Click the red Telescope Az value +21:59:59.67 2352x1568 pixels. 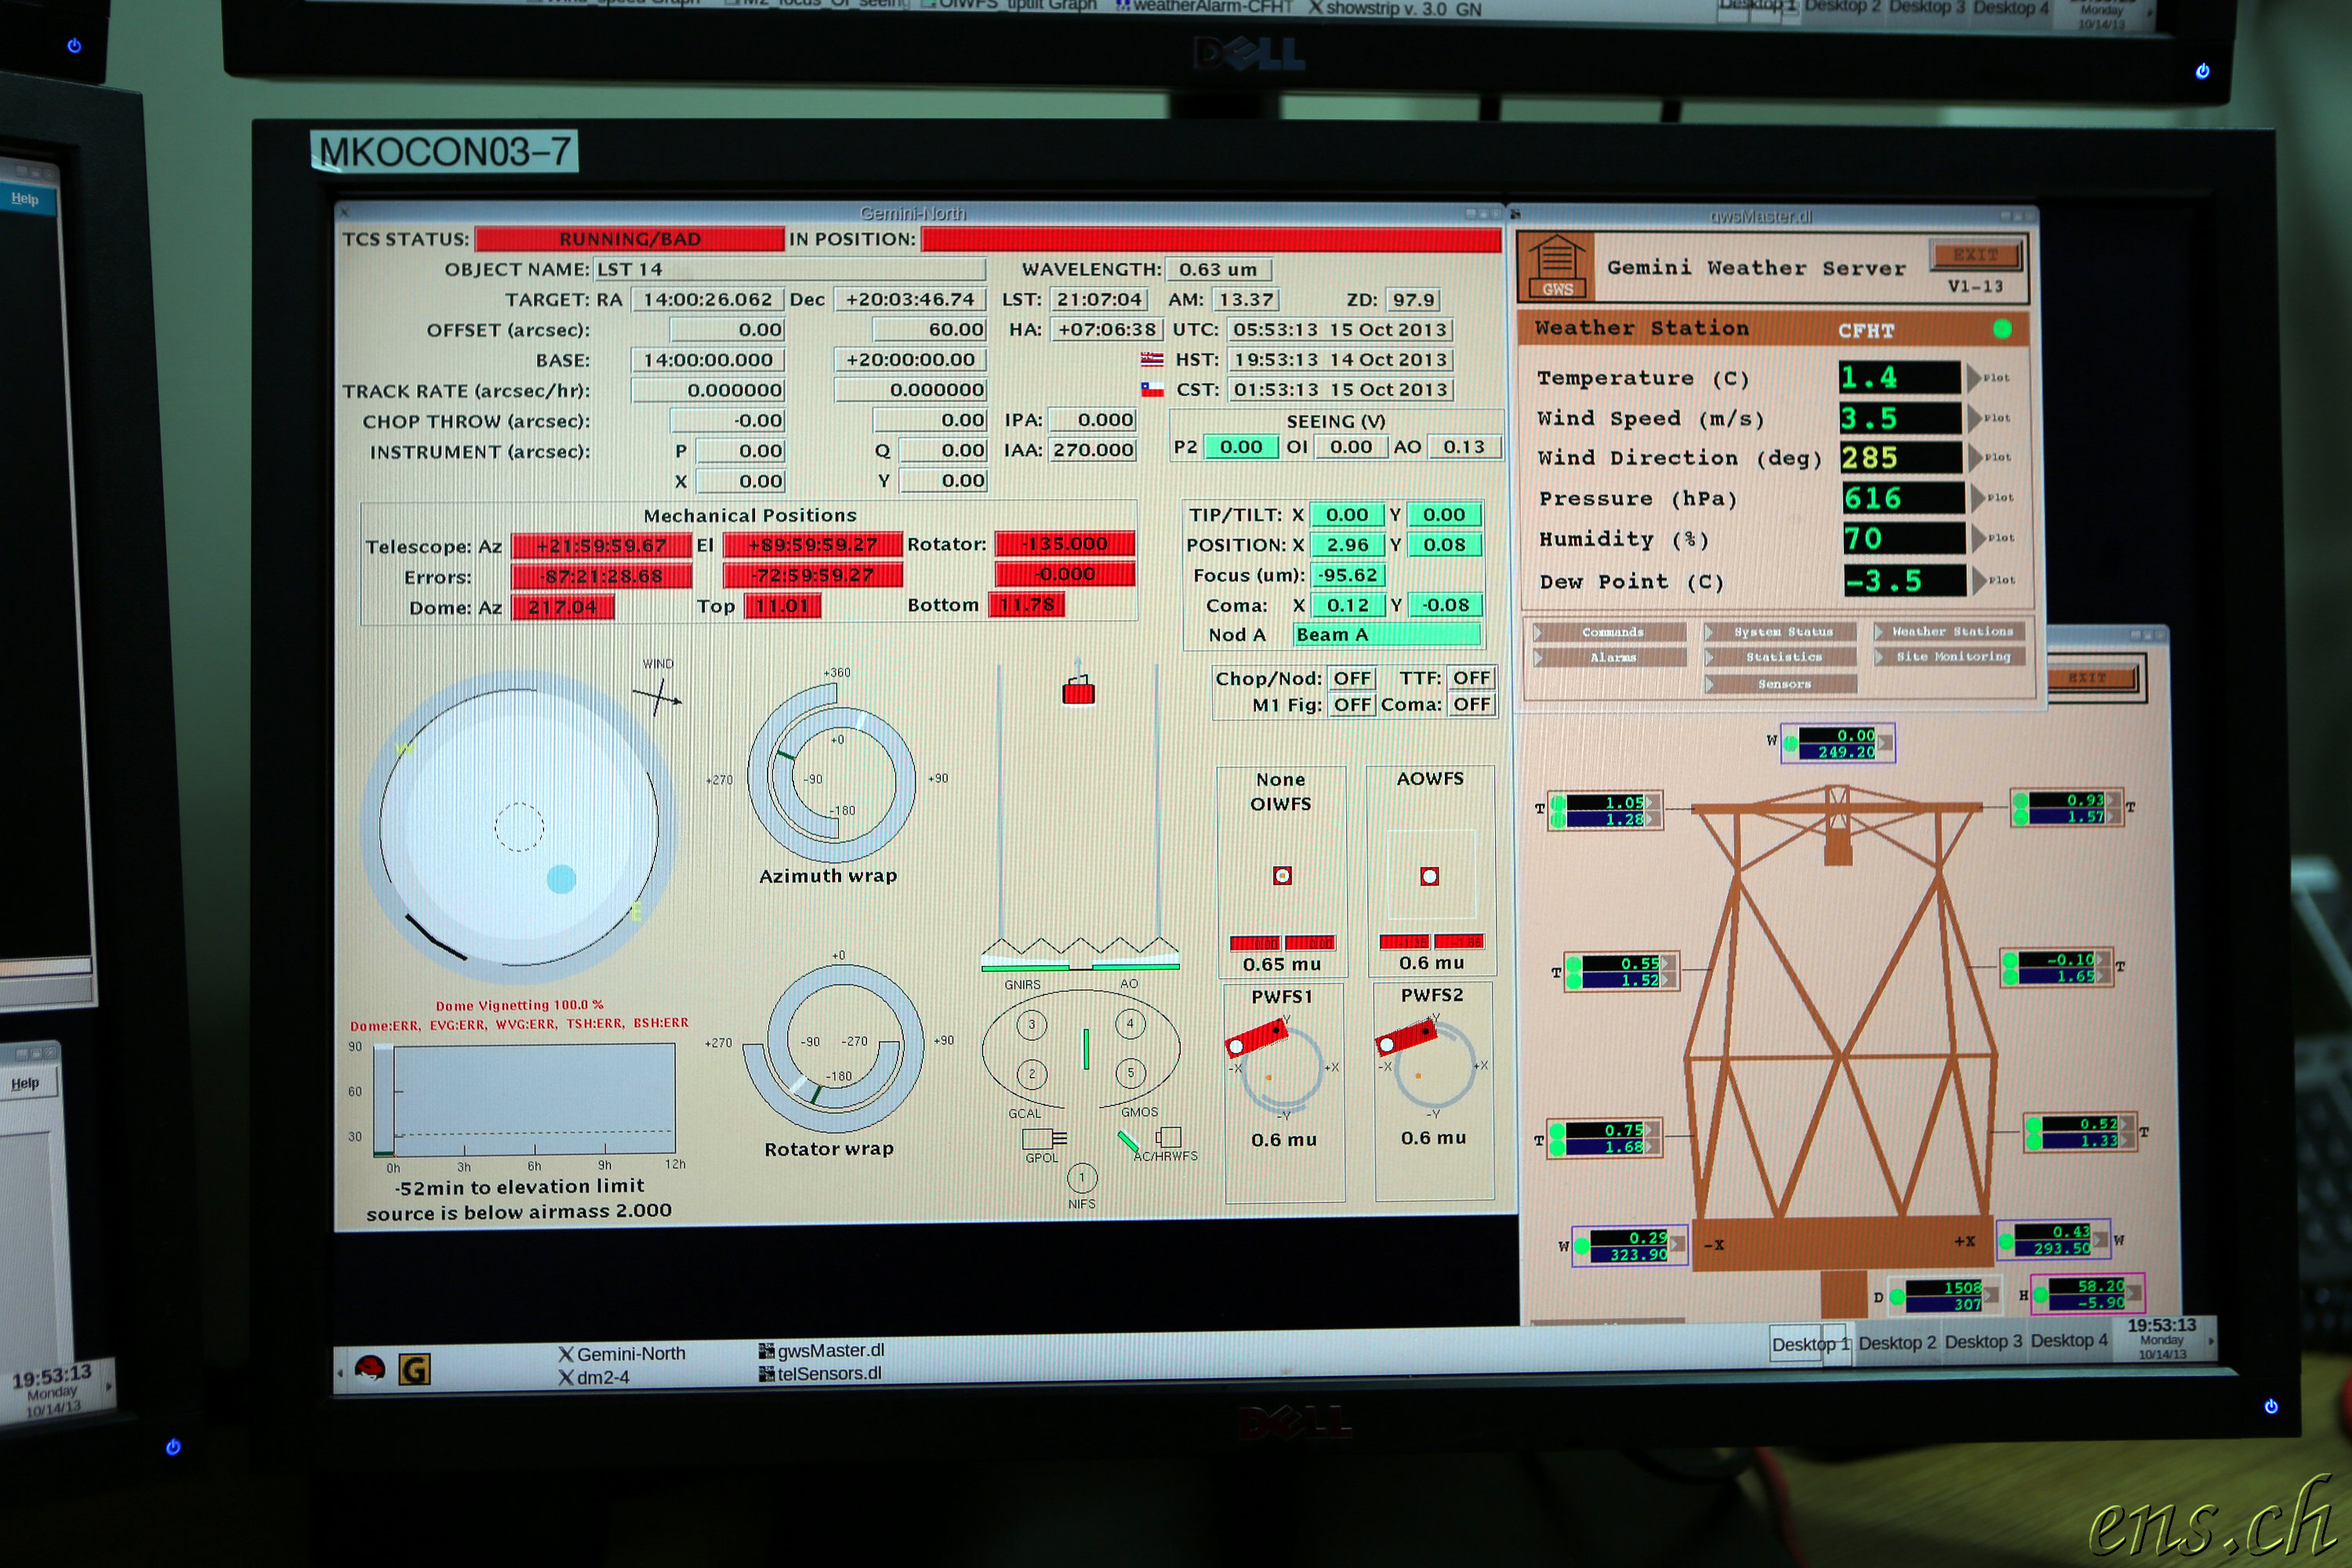point(601,546)
